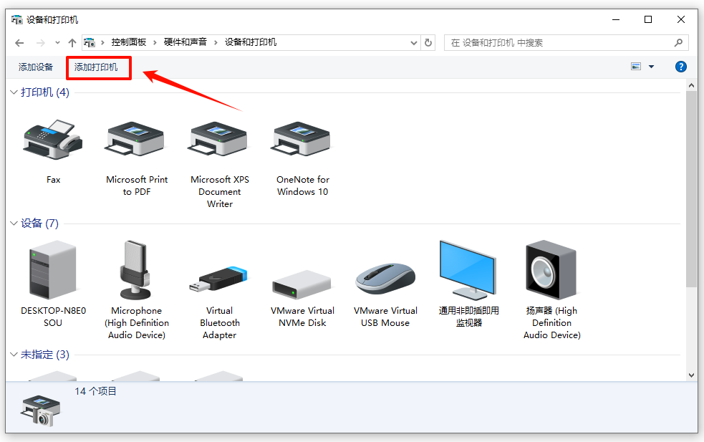Select Microsoft XPS Document Writer icon
704x442 pixels.
click(x=219, y=140)
